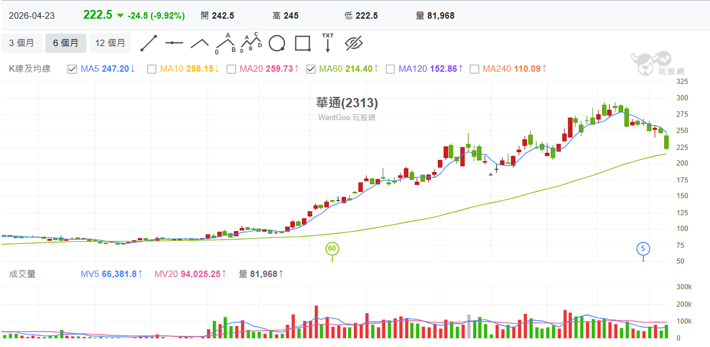Click the blue 5 marker on timeline
The height and width of the screenshot is (347, 710).
coord(643,248)
